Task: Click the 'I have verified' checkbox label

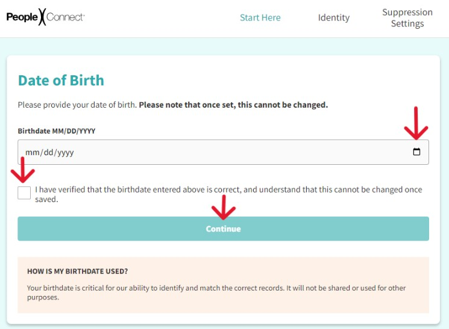Action: [x=228, y=194]
